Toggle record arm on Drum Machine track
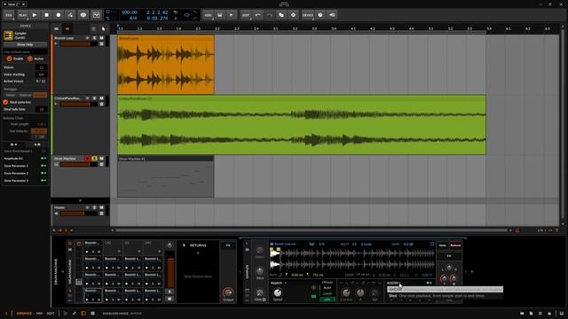 click(x=87, y=159)
